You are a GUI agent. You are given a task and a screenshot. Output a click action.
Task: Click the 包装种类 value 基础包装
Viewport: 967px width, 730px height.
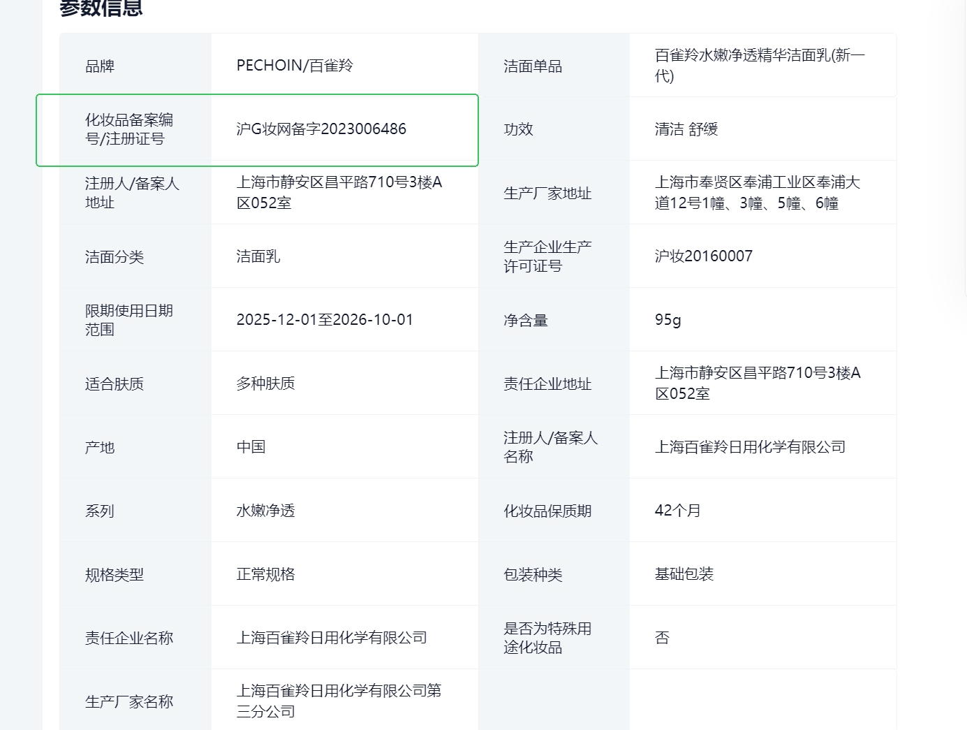pos(684,574)
